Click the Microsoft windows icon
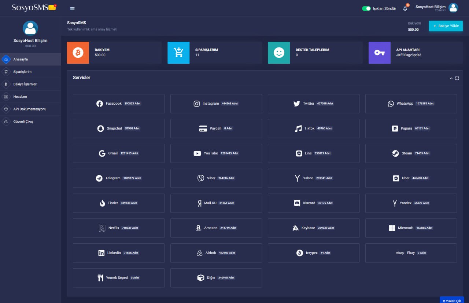Image resolution: width=469 pixels, height=303 pixels. 392,228
